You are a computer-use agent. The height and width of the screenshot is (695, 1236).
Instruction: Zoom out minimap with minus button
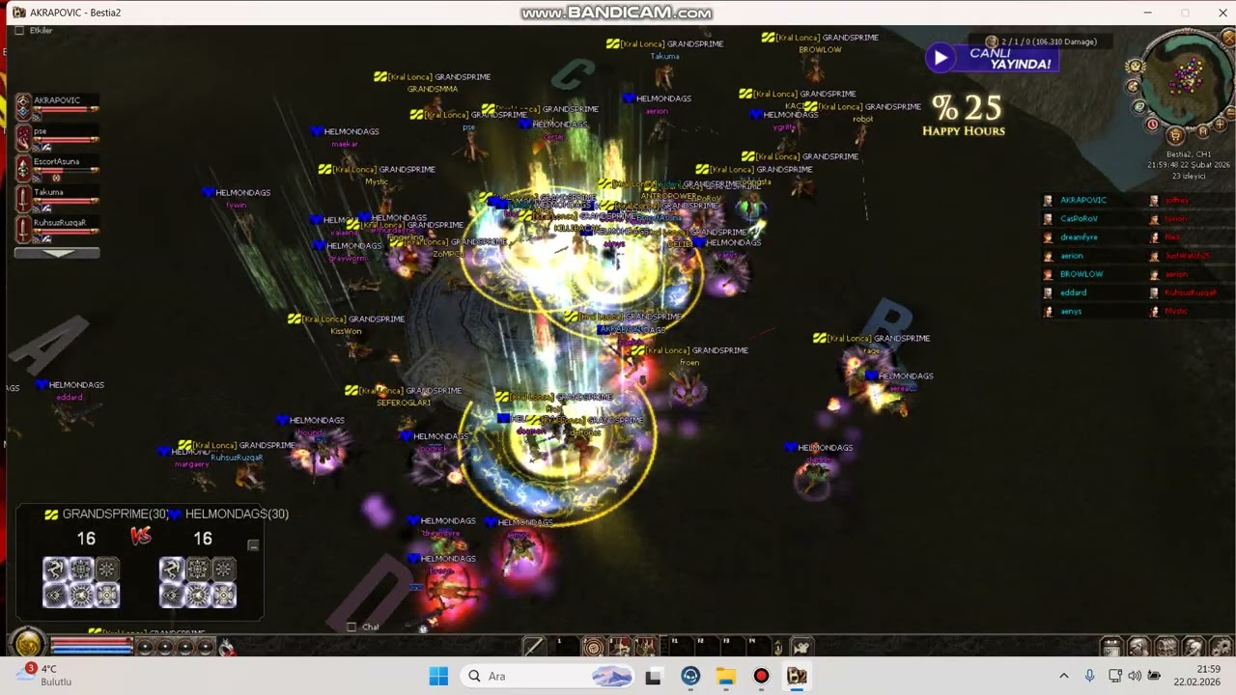click(x=1230, y=113)
